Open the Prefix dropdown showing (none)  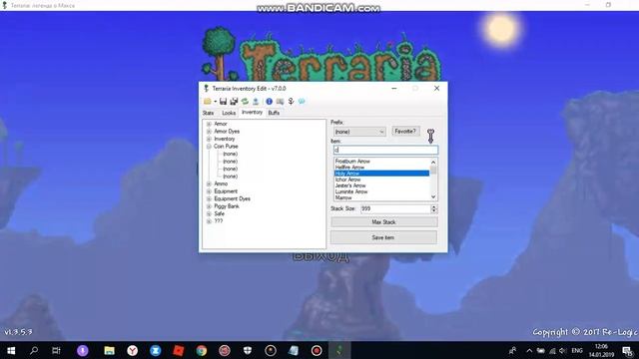click(x=359, y=132)
